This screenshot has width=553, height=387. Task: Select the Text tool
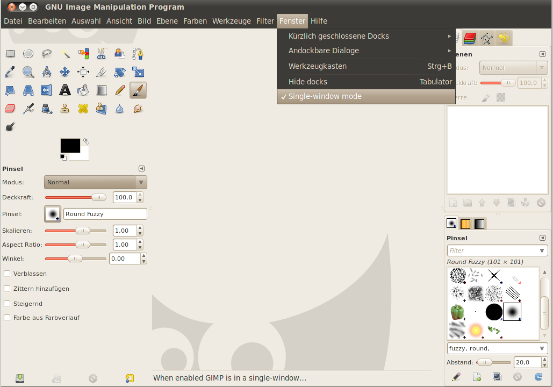64,90
